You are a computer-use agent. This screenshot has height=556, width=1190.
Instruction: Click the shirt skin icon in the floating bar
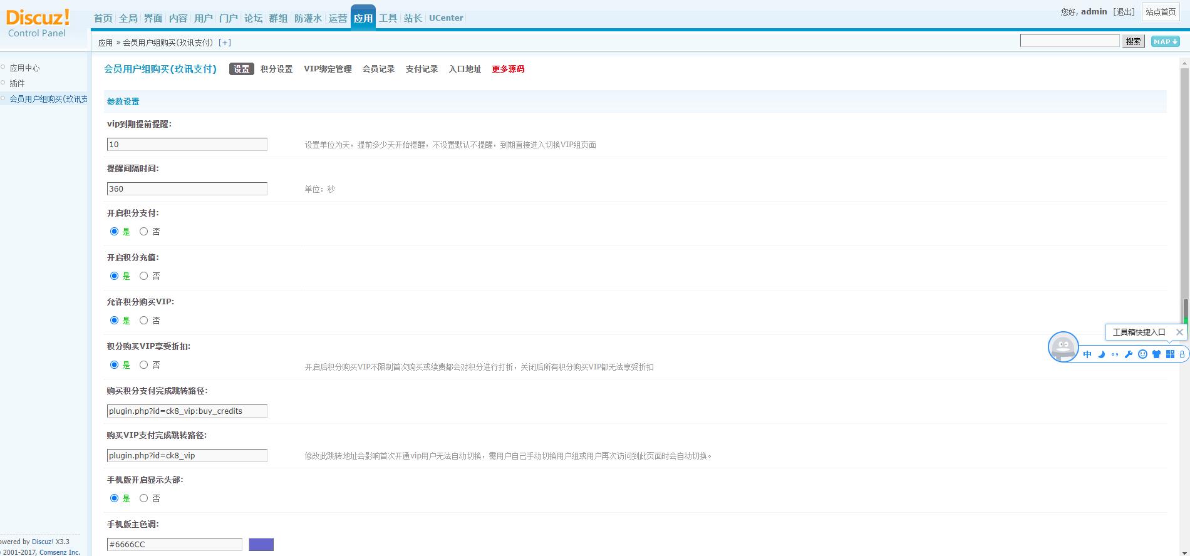[x=1156, y=354]
